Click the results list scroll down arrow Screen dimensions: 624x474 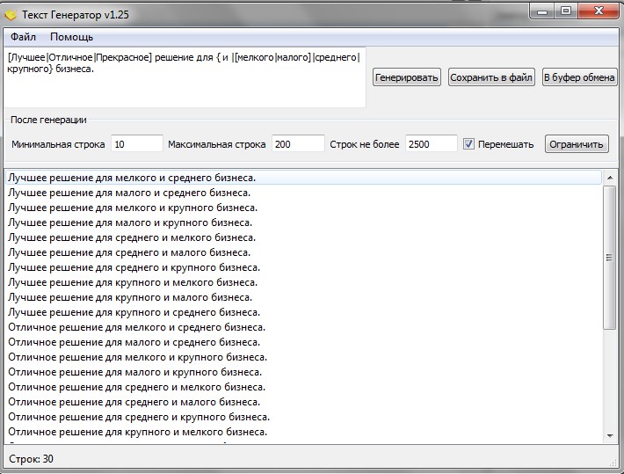[610, 436]
